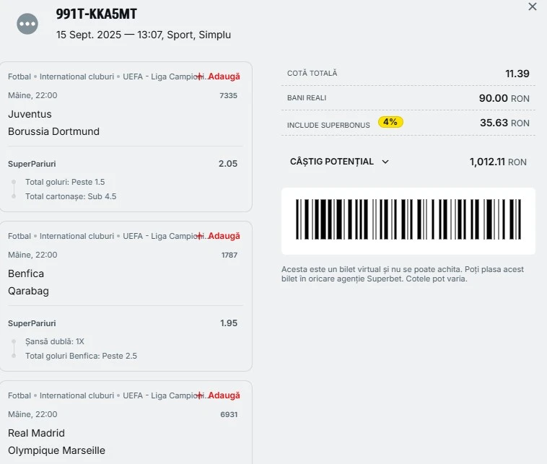Open the Juventus team name
This screenshot has height=464, width=547.
(30, 114)
